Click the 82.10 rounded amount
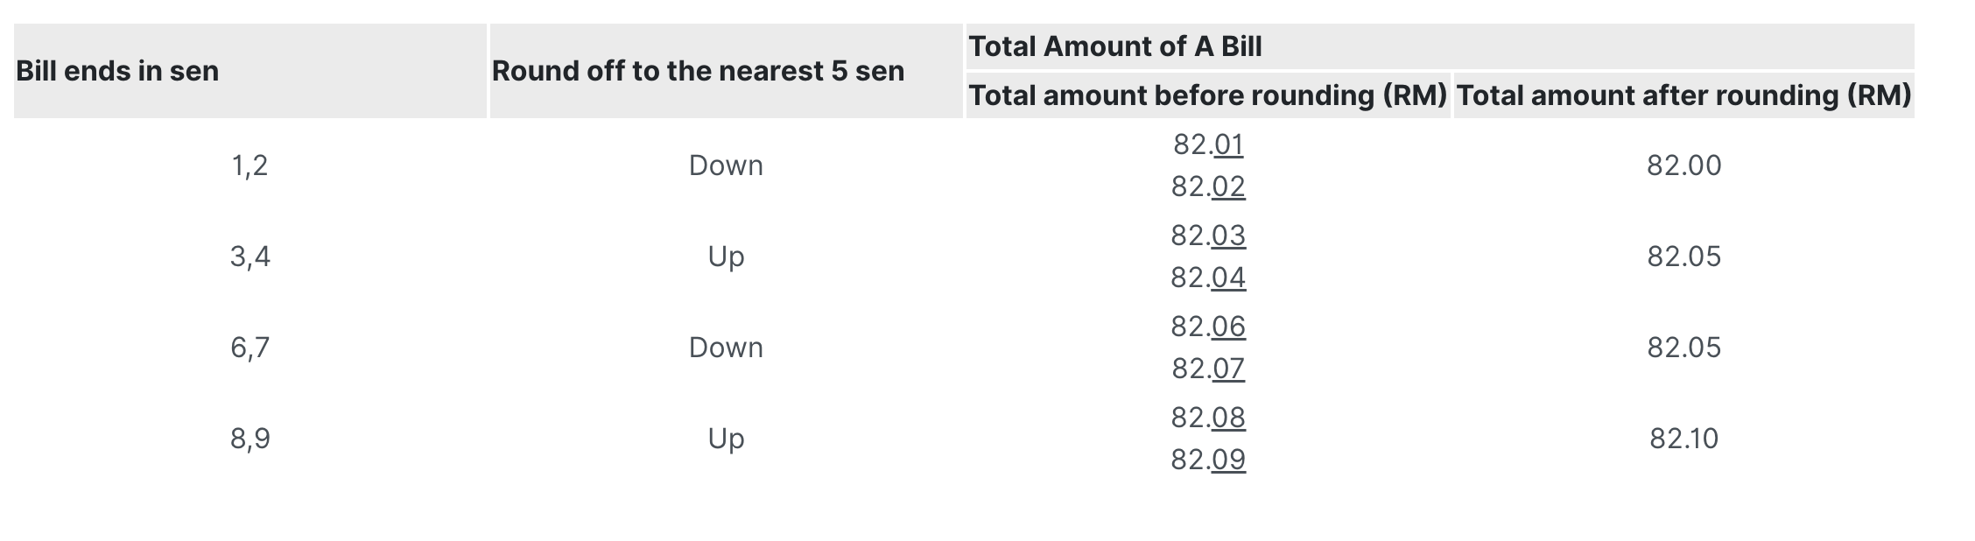Image resolution: width=1975 pixels, height=541 pixels. (x=1683, y=439)
